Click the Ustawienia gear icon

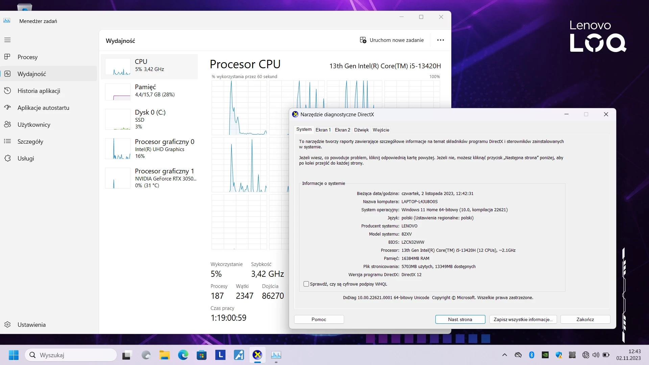pos(7,324)
